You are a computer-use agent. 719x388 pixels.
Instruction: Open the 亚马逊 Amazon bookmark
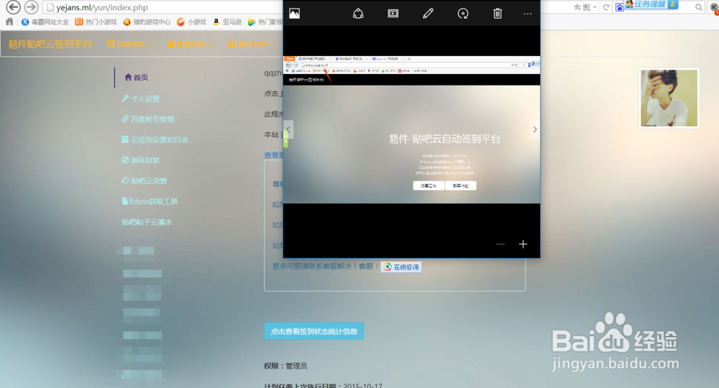point(227,22)
